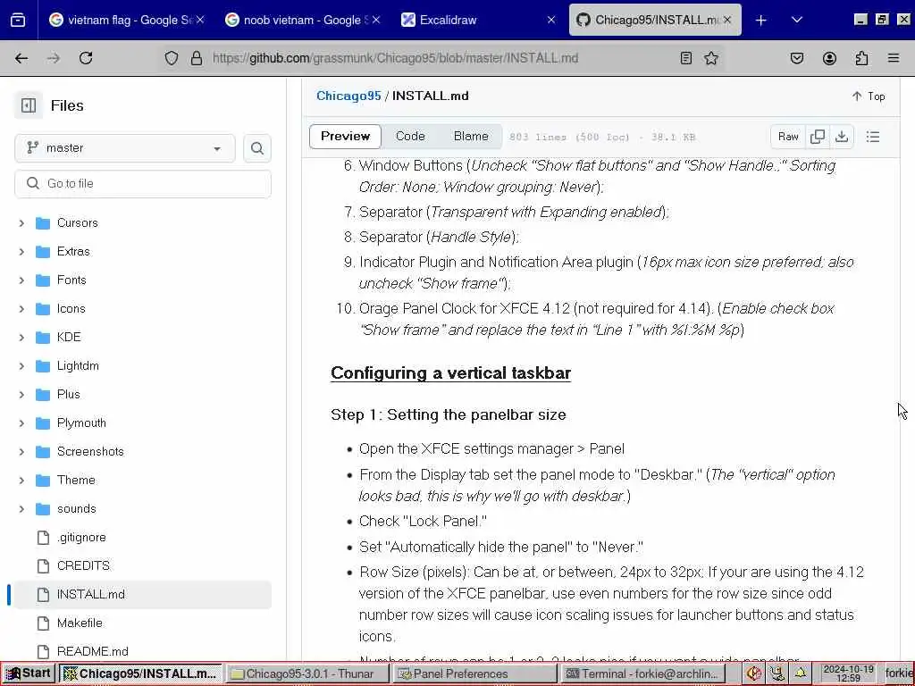Expand the Icons folder
The image size is (915, 686).
click(21, 308)
